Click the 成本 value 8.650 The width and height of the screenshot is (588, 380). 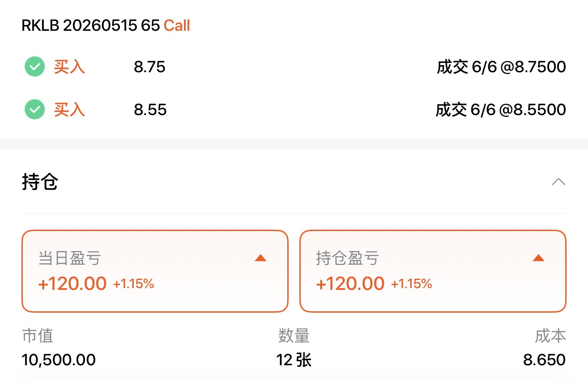point(544,359)
